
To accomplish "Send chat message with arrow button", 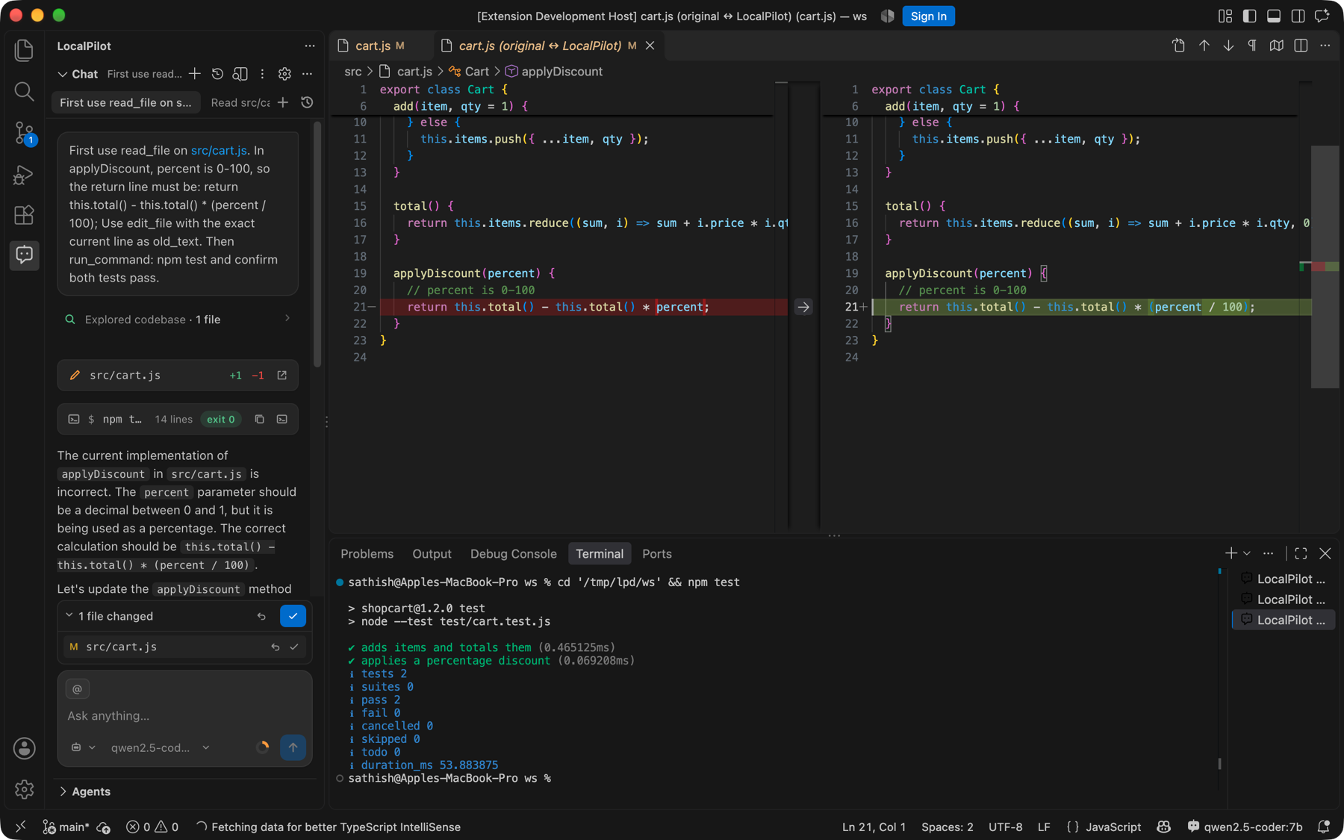I will pyautogui.click(x=293, y=747).
